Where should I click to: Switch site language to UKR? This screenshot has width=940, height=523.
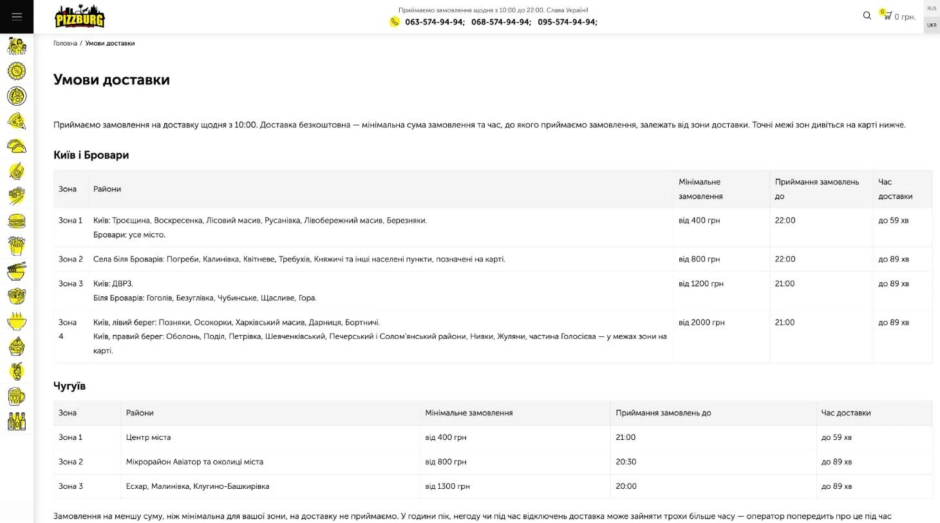(932, 25)
